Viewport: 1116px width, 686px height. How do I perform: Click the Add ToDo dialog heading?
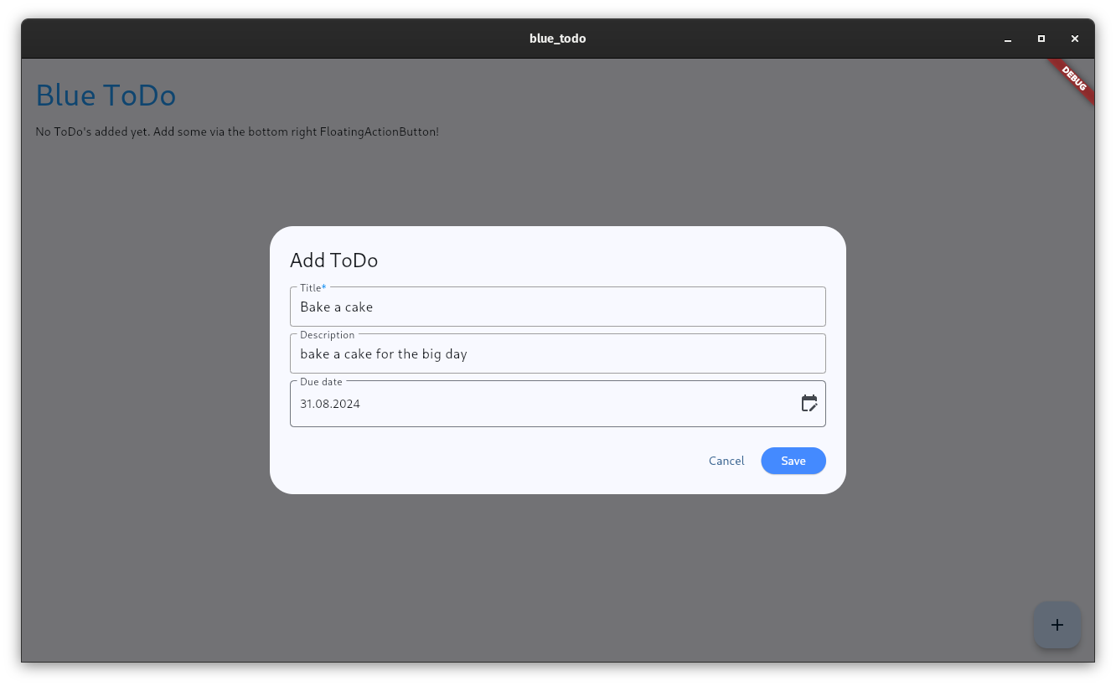click(333, 260)
